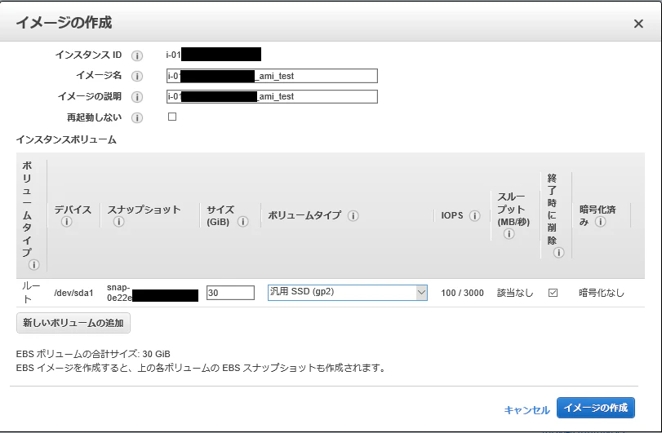Click 新しいボリュームの追加 button
The height and width of the screenshot is (433, 662).
(x=73, y=323)
